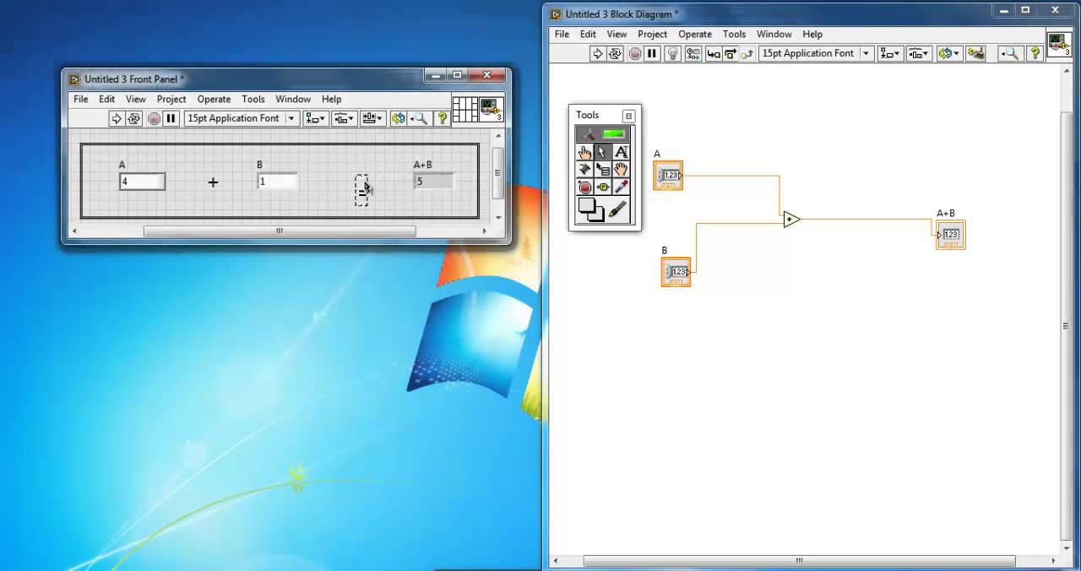1081x571 pixels.
Task: Click foreground/background color squares in Tools palette
Action: pyautogui.click(x=591, y=209)
